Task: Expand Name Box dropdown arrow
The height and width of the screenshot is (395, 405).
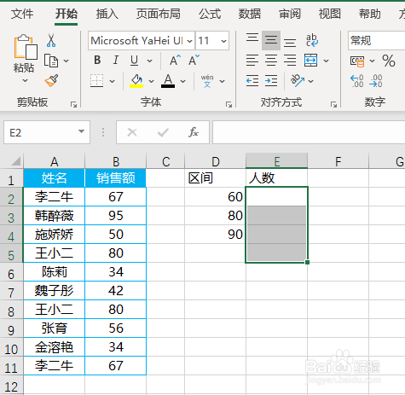Action: (x=81, y=131)
